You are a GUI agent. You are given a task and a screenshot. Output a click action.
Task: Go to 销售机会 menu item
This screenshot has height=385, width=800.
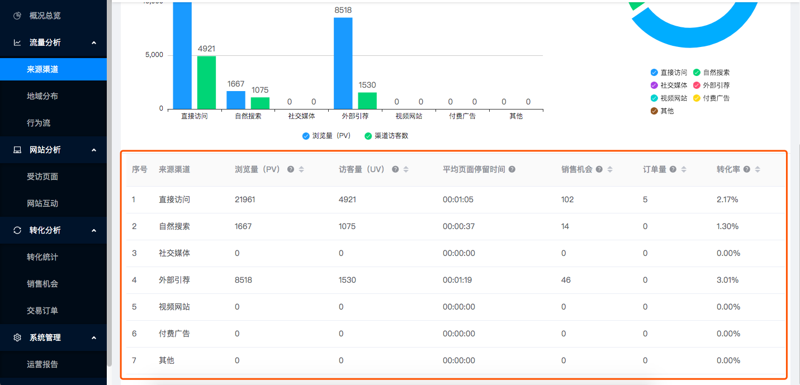(x=42, y=284)
